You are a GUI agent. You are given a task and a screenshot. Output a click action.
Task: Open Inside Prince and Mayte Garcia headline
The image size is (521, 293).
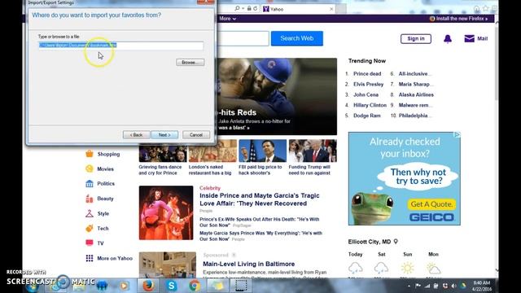[260, 199]
